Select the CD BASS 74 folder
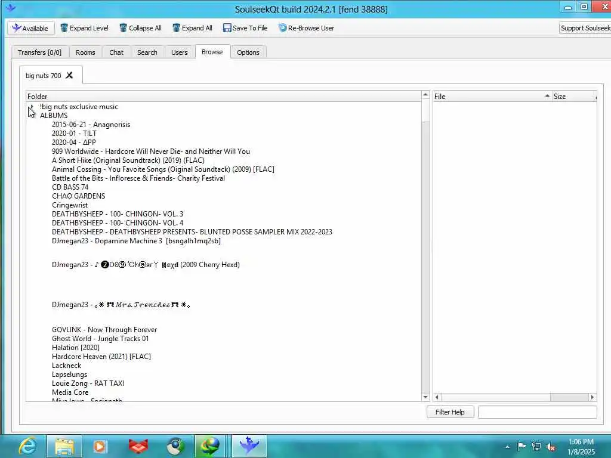611x458 pixels. click(x=70, y=187)
